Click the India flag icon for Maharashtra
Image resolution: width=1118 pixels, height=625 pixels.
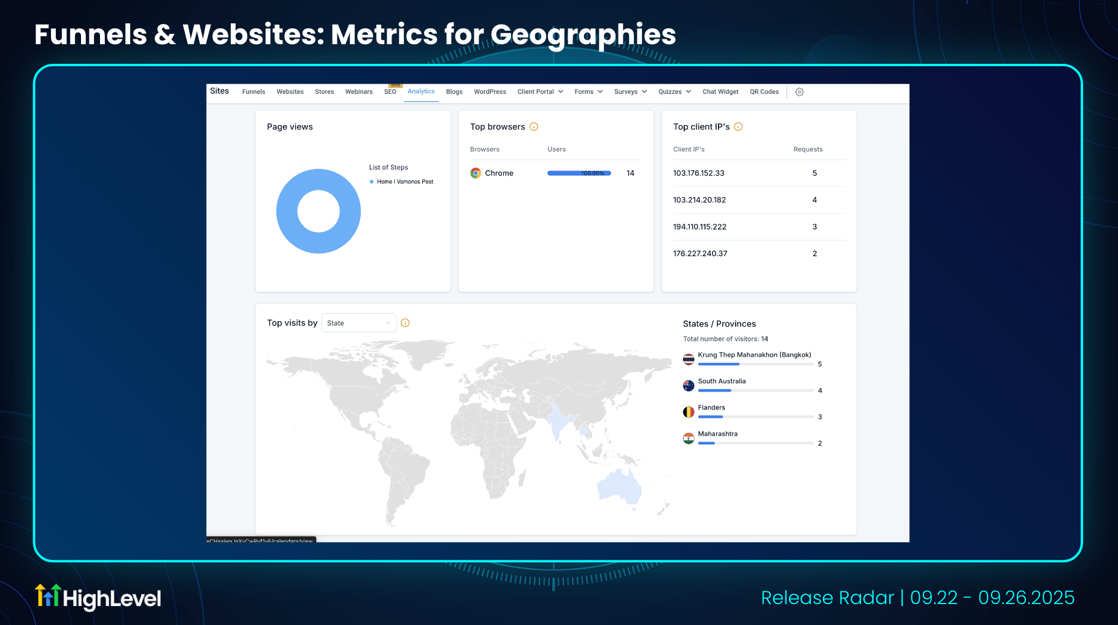688,438
